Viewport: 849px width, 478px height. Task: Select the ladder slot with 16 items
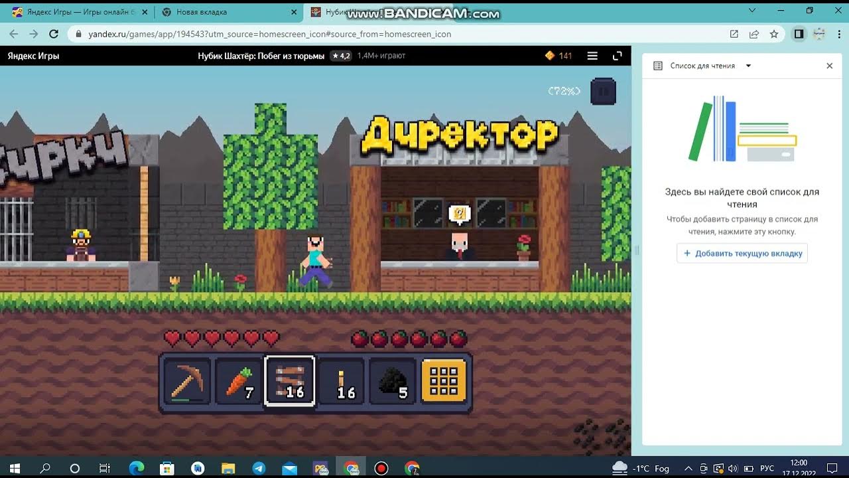pyautogui.click(x=290, y=381)
